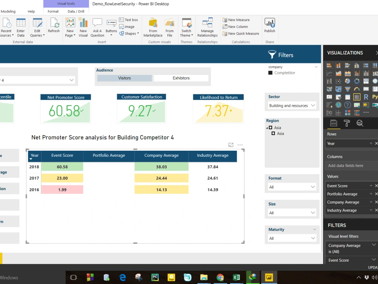378x284 pixels.
Task: Open the Help menu
Action: coord(32,11)
